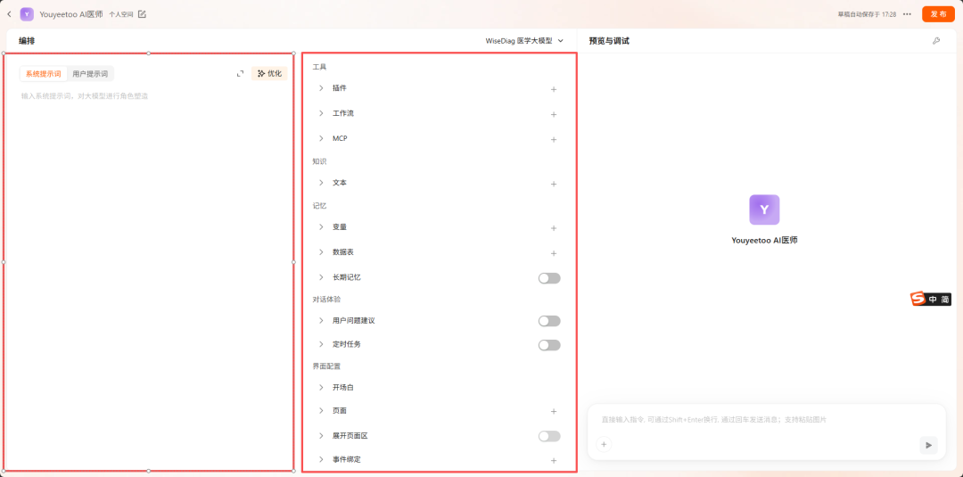Send the message with the arrow button
This screenshot has height=477, width=963.
[x=928, y=445]
